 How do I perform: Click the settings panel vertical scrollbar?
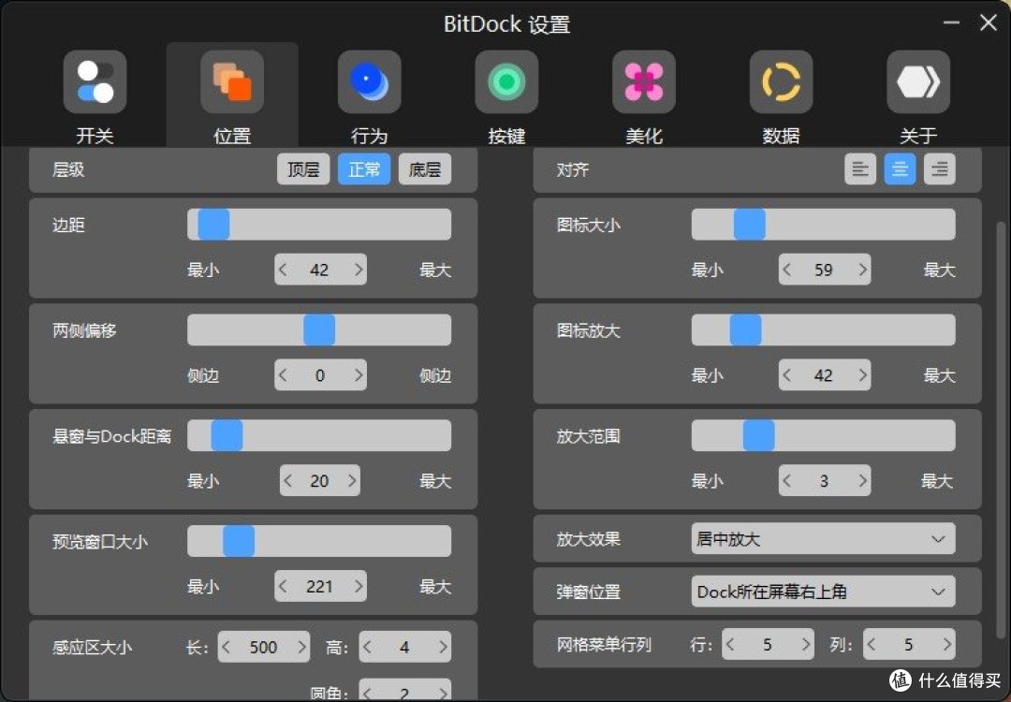(x=1001, y=430)
